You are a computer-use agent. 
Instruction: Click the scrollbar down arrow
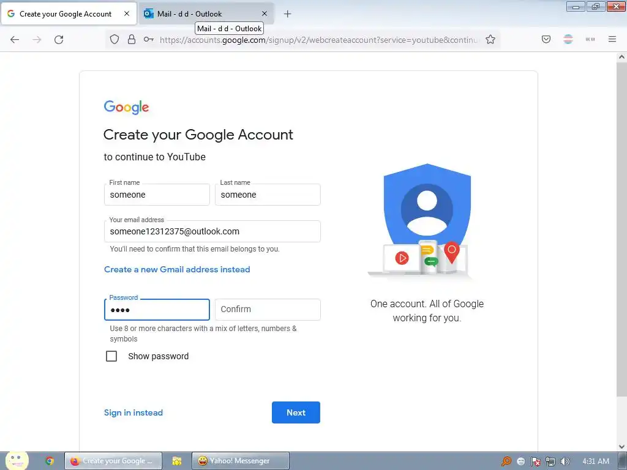621,446
